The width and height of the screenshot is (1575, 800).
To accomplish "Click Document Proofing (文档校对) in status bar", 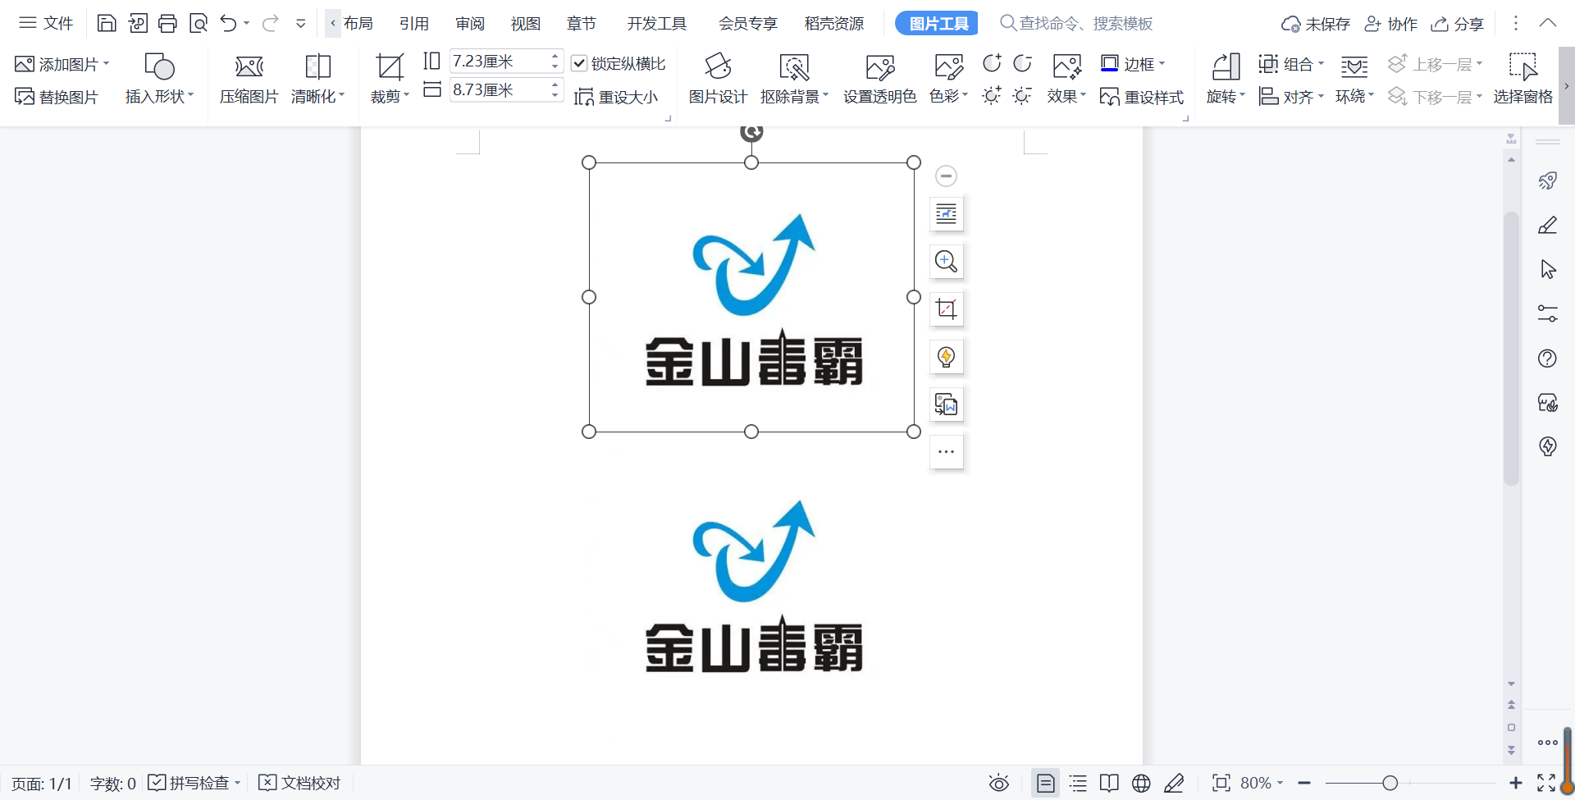I will click(299, 784).
